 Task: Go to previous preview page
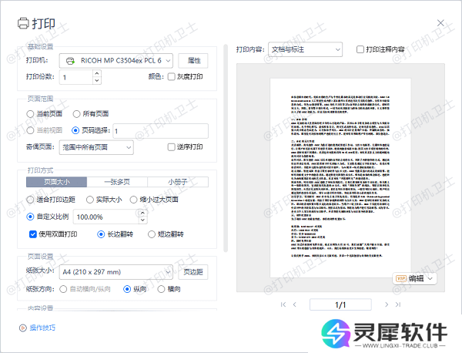(x=295, y=304)
